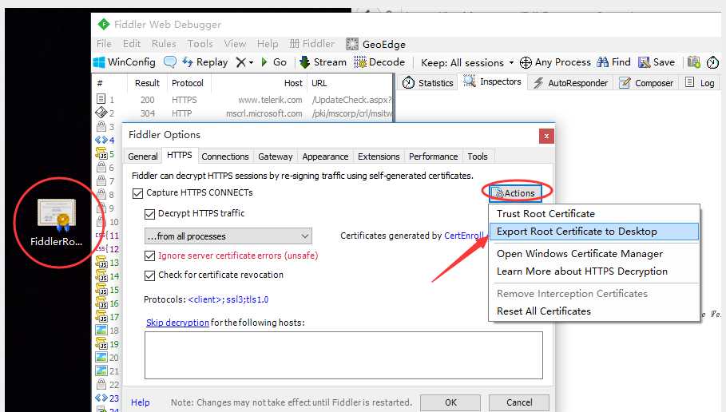This screenshot has height=412, width=726.
Task: Click the timer stopwatch icon in toolbar
Action: [x=712, y=62]
